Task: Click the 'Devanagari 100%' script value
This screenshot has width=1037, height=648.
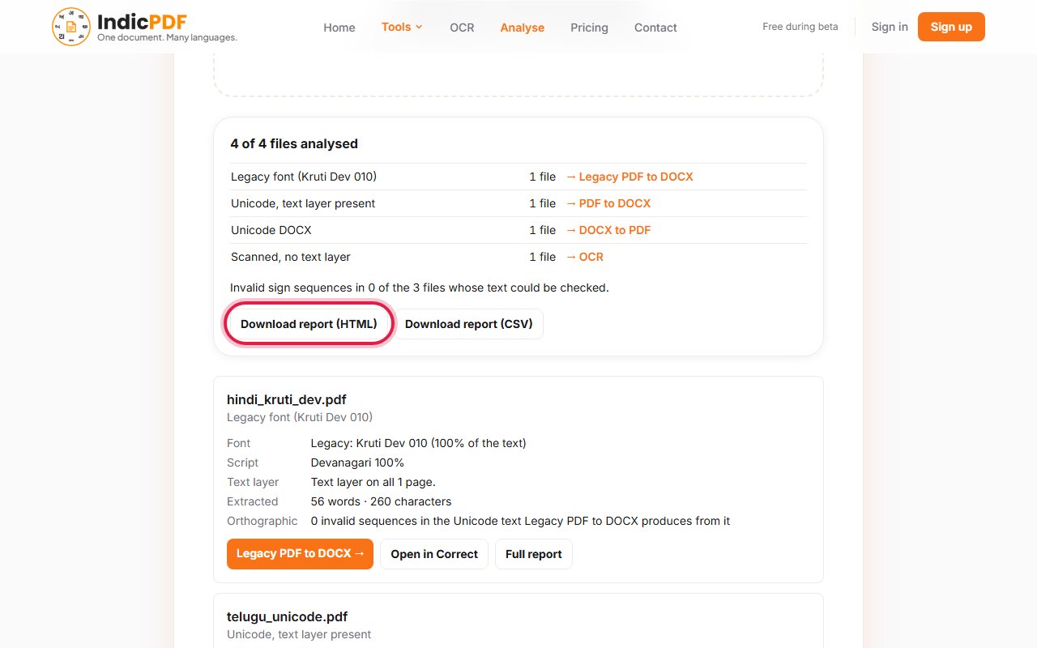Action: [357, 463]
